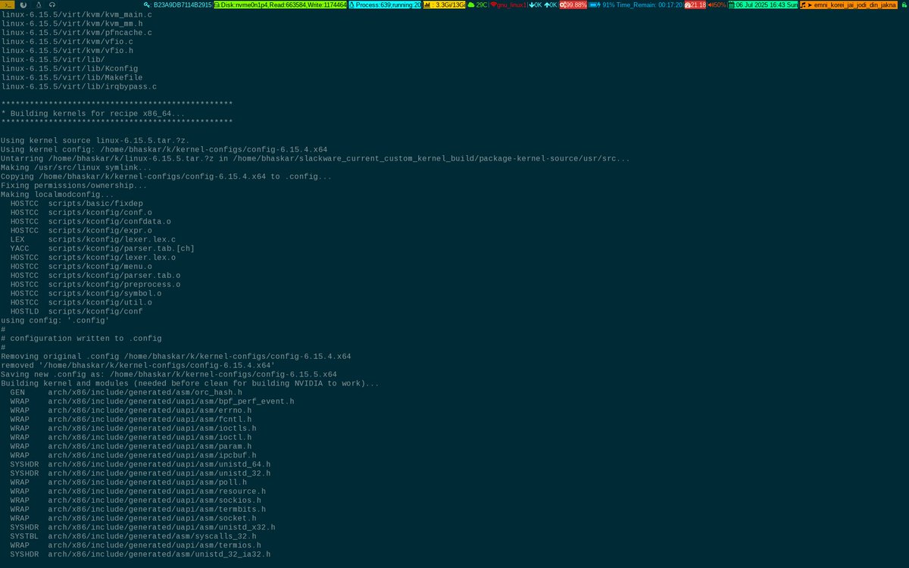Click the upload speed arrow 0K indicator

551,5
